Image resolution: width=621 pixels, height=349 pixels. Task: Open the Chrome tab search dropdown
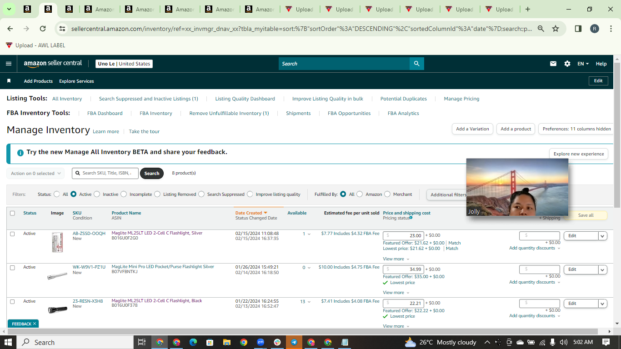pos(9,9)
